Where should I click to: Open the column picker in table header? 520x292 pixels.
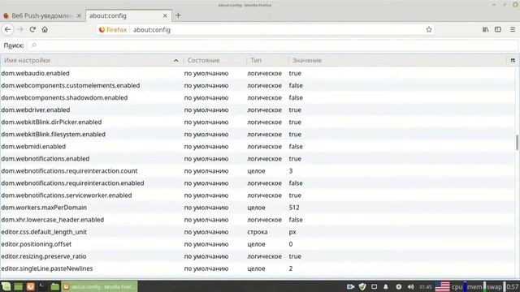[513, 60]
